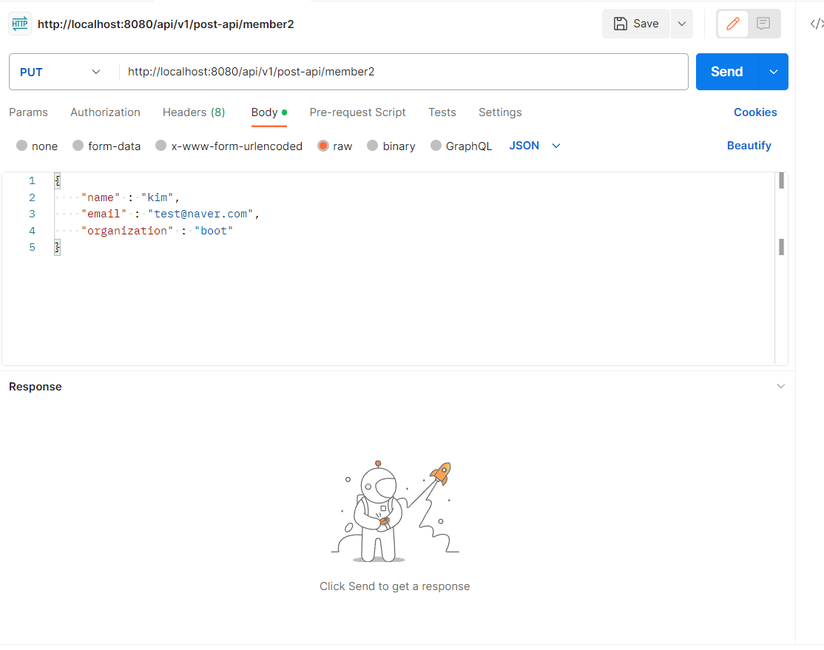The width and height of the screenshot is (824, 650).
Task: Open the Save options arrow
Action: click(x=681, y=24)
